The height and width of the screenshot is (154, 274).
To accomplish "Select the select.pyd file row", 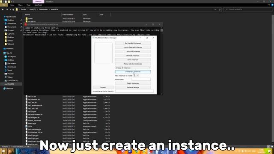I will [x=68, y=124].
